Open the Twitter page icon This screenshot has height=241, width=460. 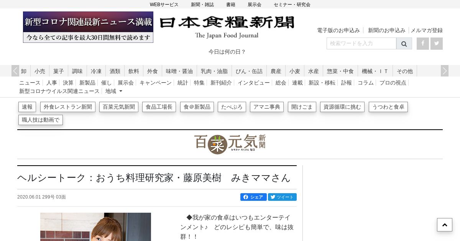437,44
